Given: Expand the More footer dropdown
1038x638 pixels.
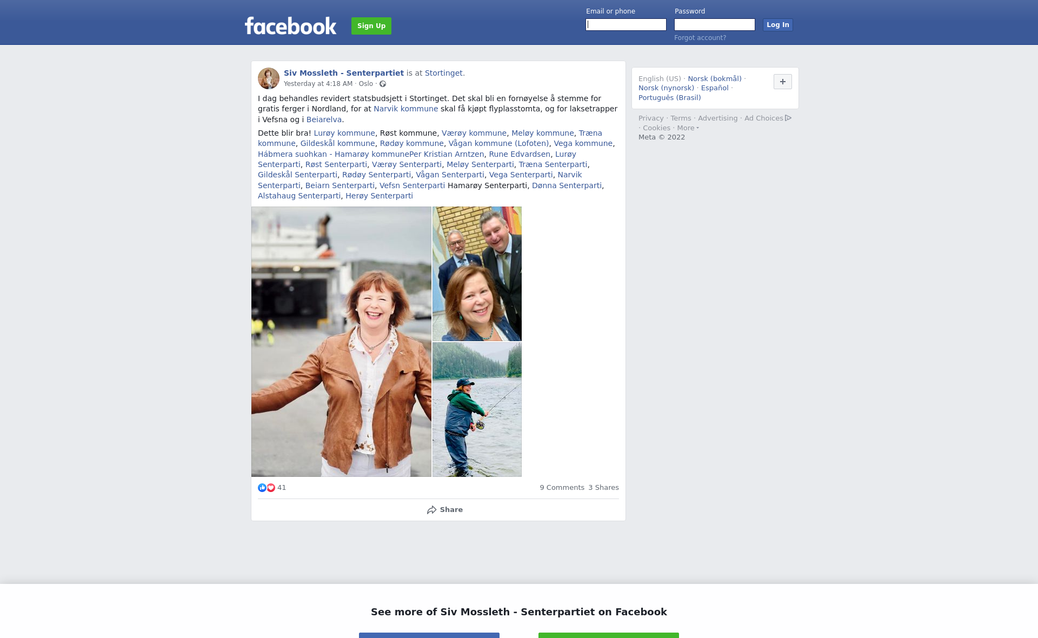Looking at the screenshot, I should click(688, 128).
